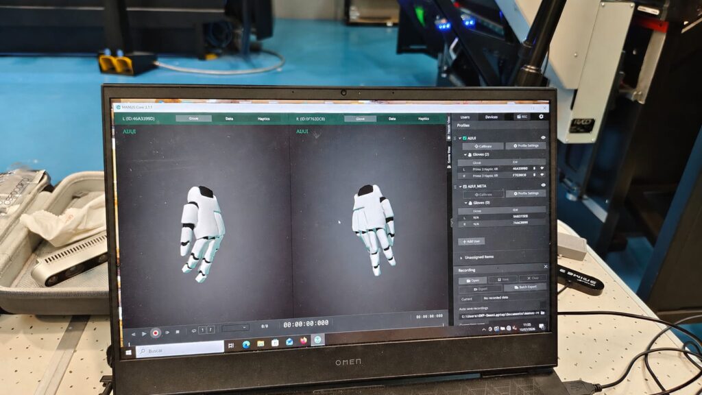Click signal icon on left glove 46A3399D row
The width and height of the screenshot is (702, 395).
coord(542,169)
